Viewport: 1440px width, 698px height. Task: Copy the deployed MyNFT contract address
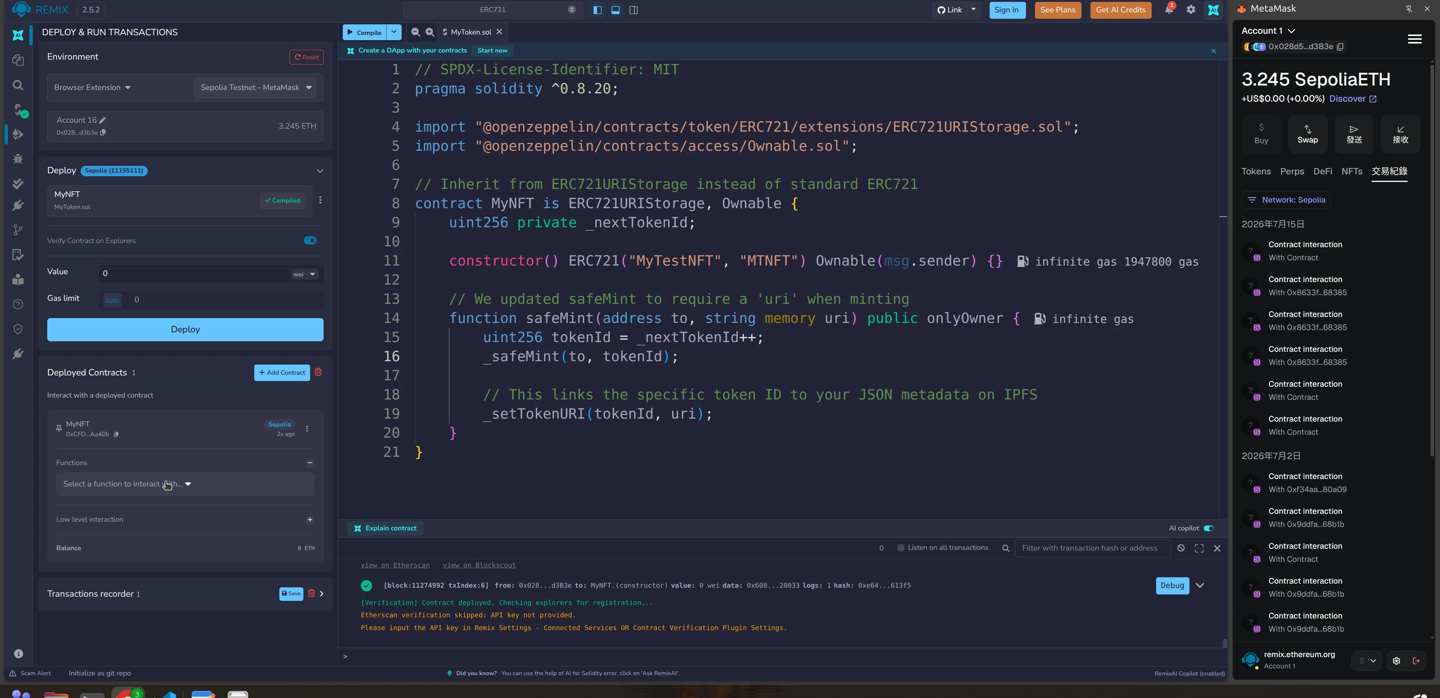click(x=116, y=434)
